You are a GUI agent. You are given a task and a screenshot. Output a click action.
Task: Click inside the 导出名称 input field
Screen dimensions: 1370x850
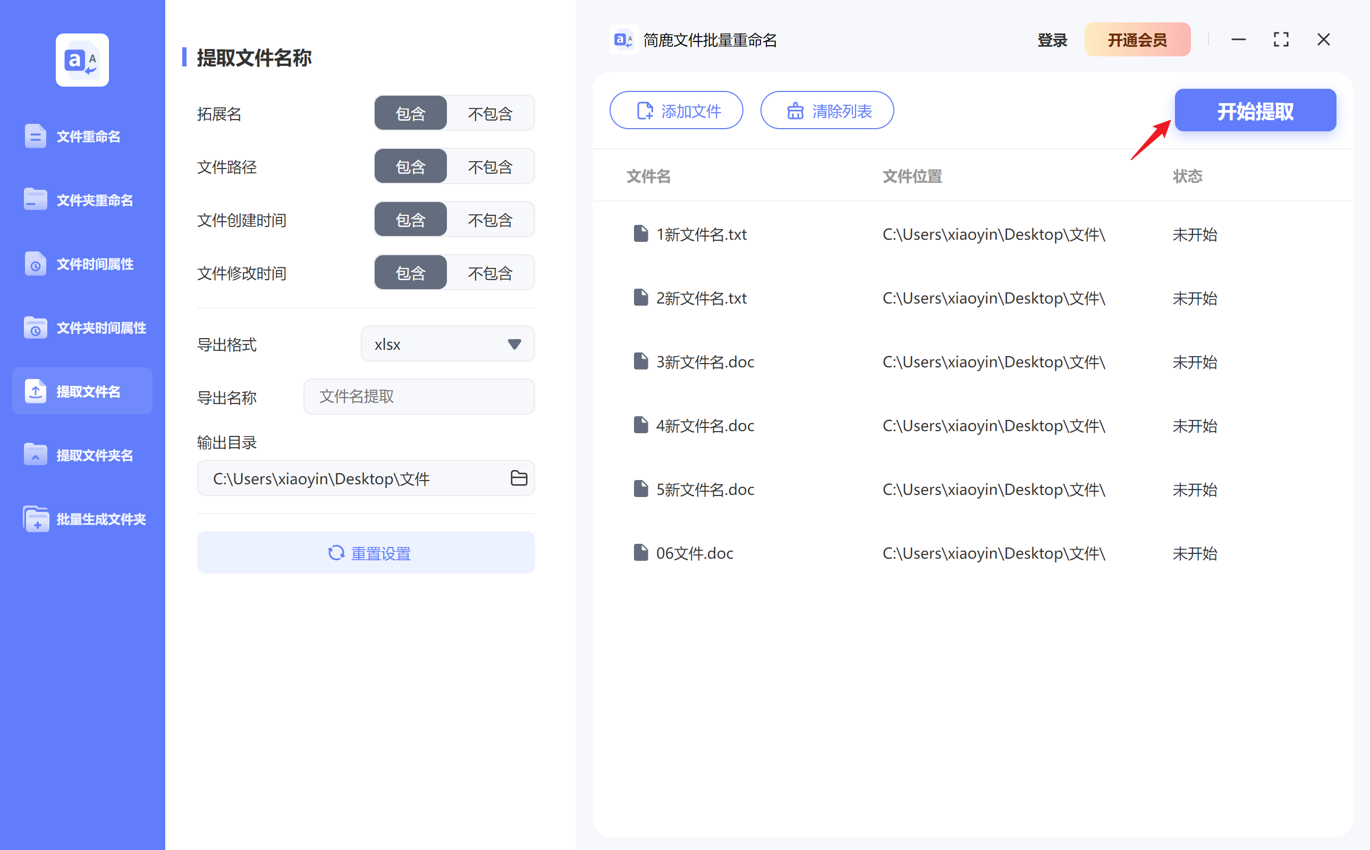[418, 397]
